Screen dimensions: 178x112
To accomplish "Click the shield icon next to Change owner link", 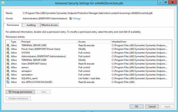I will (70, 19).
